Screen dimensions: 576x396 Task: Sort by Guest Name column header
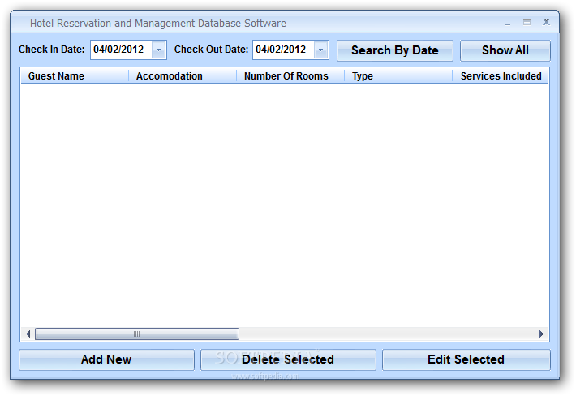75,76
